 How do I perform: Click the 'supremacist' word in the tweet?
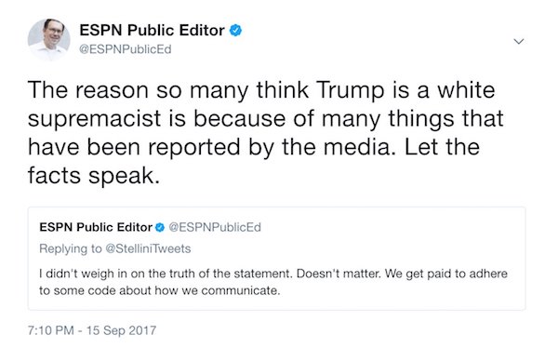point(95,118)
